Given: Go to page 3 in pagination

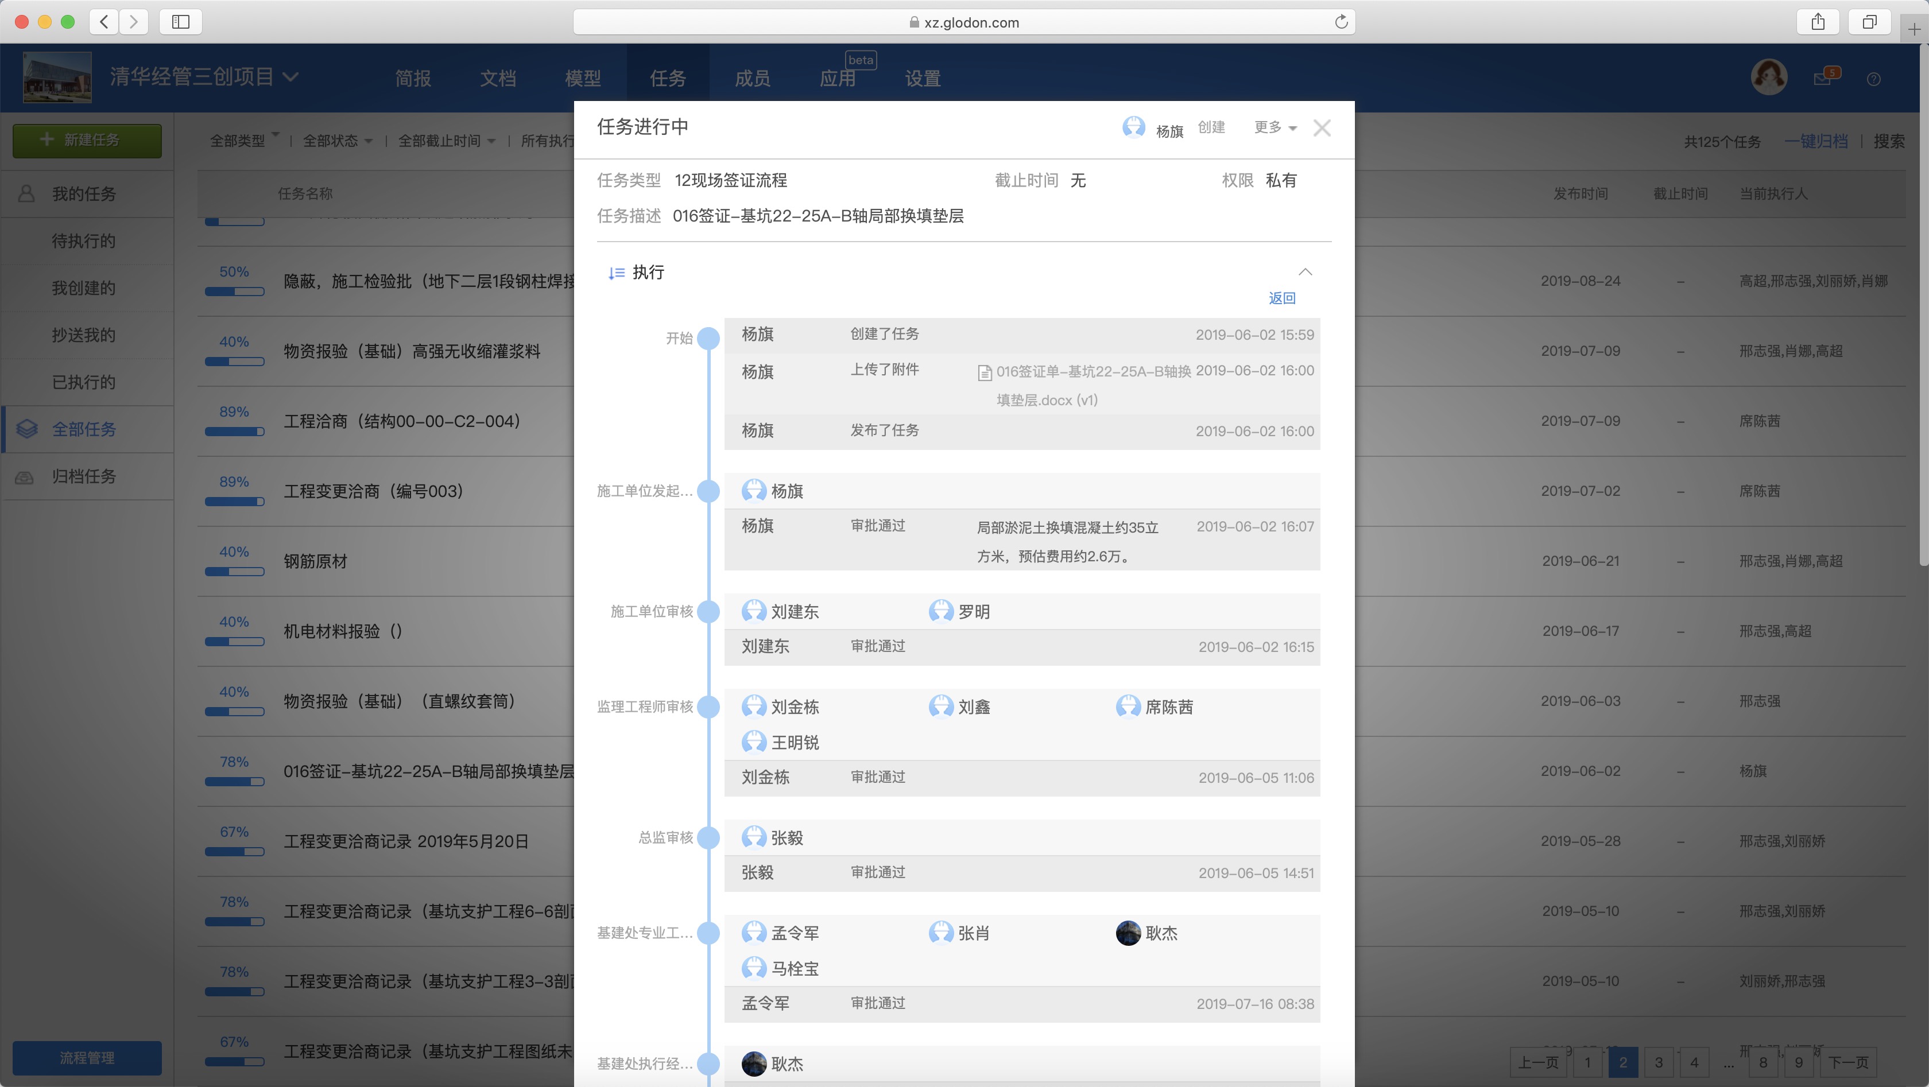Looking at the screenshot, I should coord(1659,1062).
